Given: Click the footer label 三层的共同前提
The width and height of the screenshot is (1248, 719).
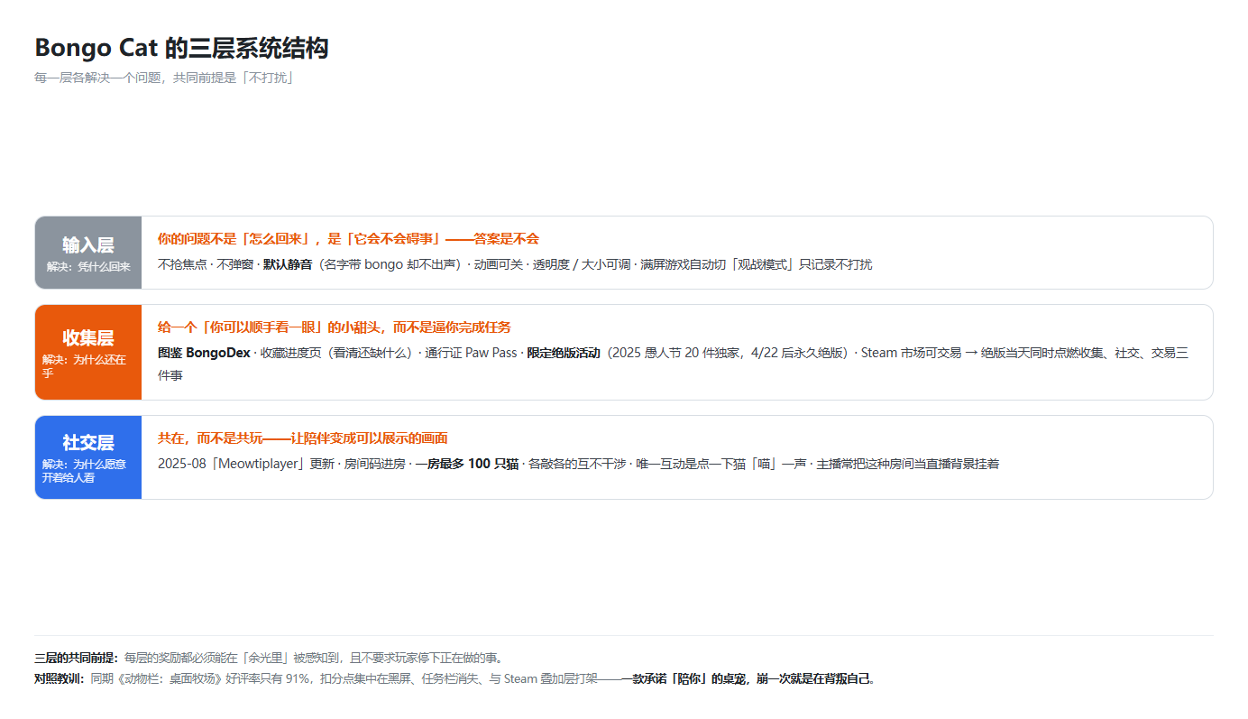Looking at the screenshot, I should pos(76,658).
